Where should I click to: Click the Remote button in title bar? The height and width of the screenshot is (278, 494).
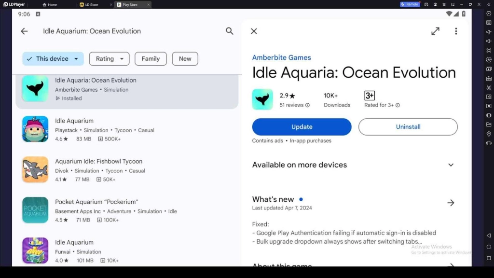click(410, 4)
